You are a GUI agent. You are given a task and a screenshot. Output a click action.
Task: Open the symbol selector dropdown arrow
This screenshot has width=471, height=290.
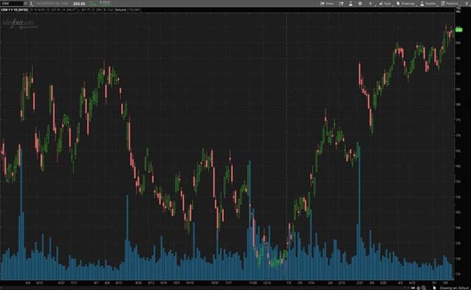pyautogui.click(x=26, y=3)
